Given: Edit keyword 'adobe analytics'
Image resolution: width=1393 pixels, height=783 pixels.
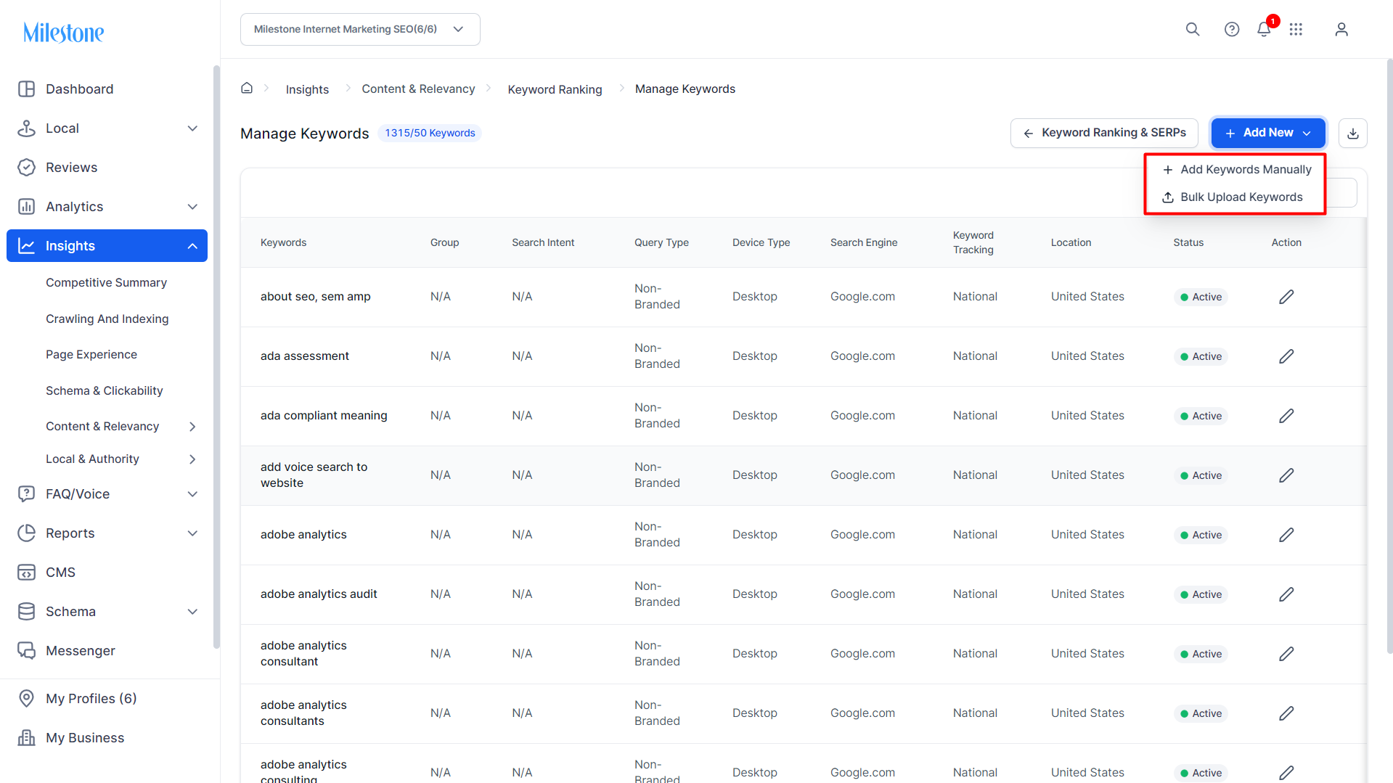Looking at the screenshot, I should pyautogui.click(x=1286, y=535).
